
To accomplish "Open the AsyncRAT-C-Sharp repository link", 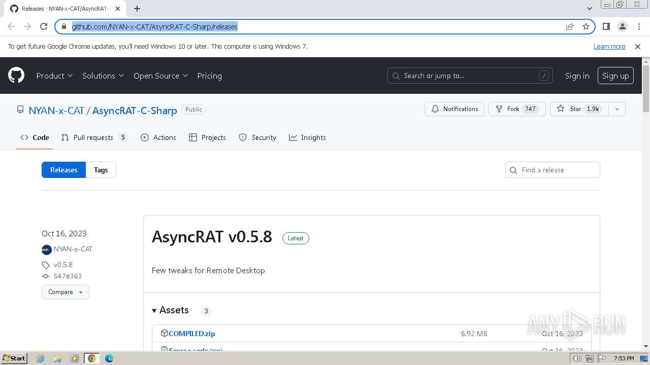I will (x=135, y=110).
